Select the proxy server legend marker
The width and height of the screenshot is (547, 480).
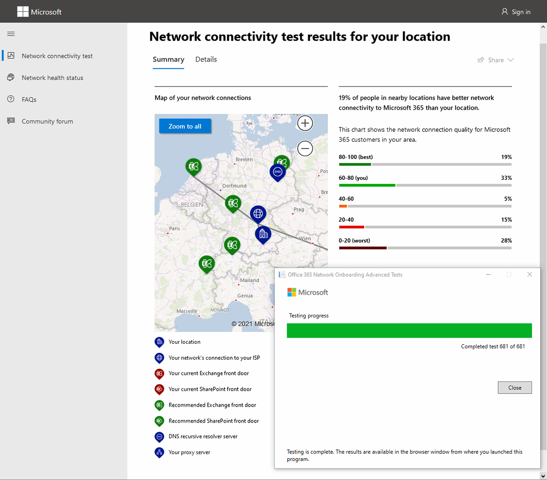point(160,452)
